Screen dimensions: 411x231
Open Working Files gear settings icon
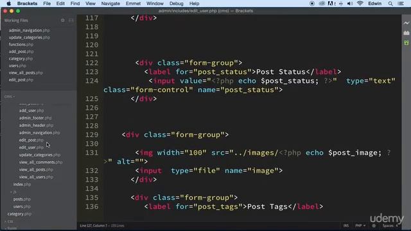(63, 21)
